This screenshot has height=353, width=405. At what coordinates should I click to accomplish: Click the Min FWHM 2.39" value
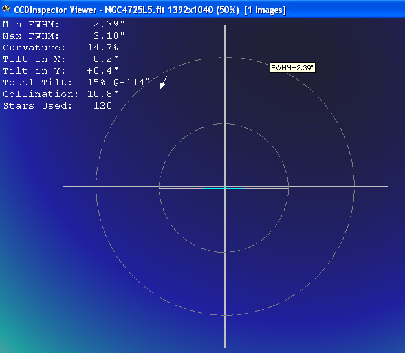(x=109, y=24)
